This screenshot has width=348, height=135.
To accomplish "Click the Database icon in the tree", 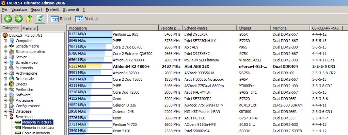I will [12, 111].
